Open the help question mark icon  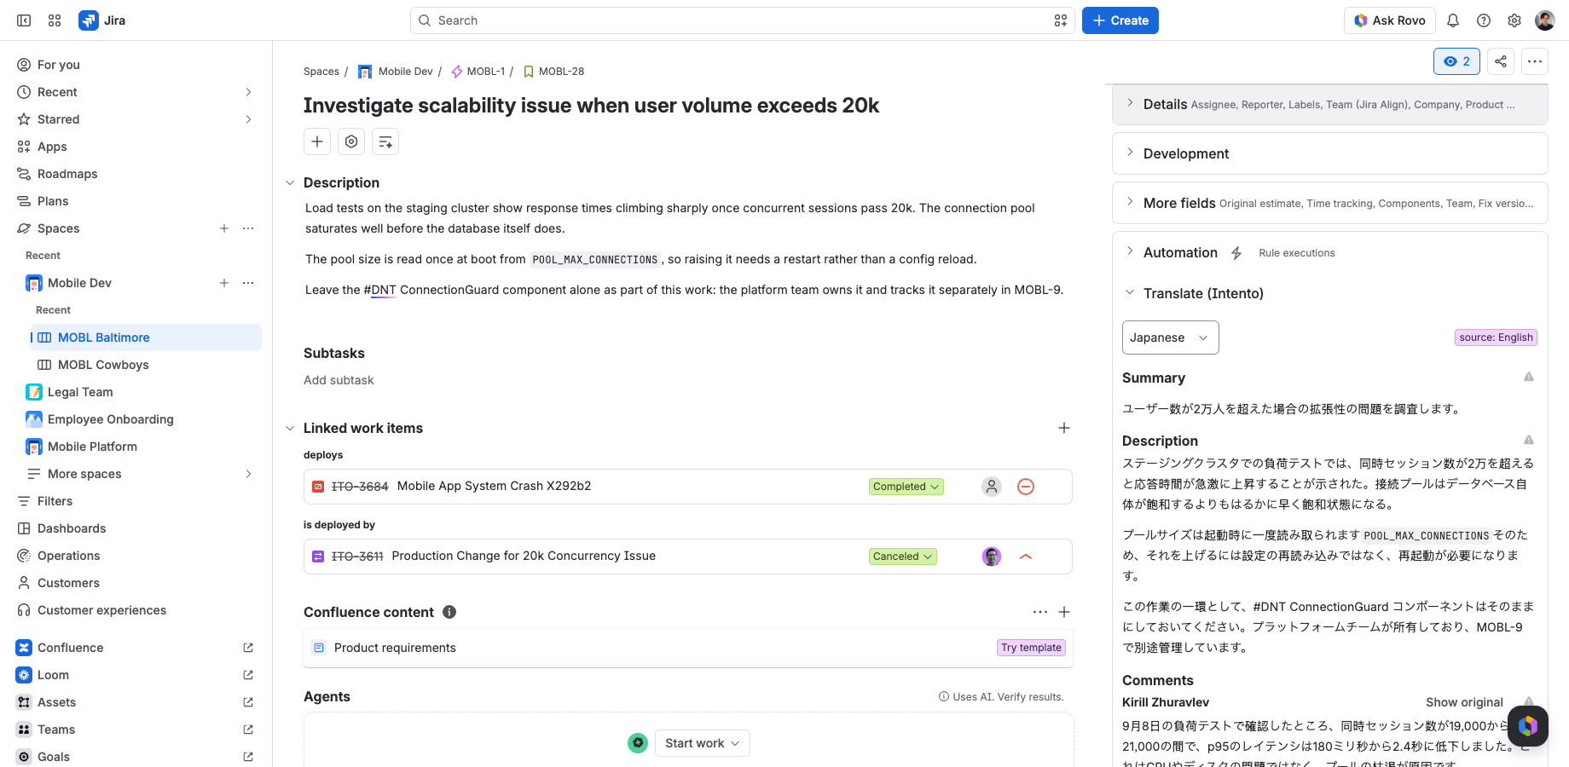click(x=1484, y=20)
